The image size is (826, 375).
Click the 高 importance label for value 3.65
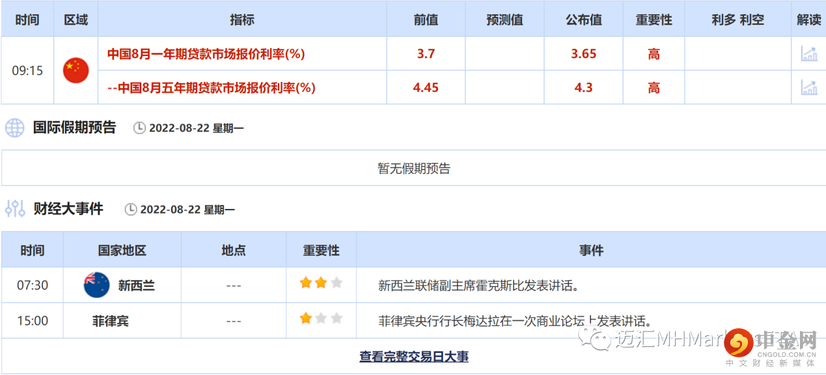(x=653, y=53)
